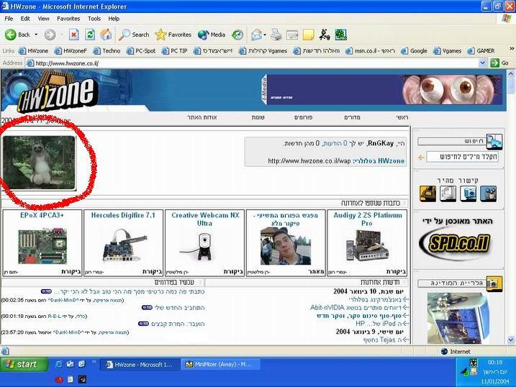Open the GAMER link in Links bar
516x387 pixels.
pos(481,51)
